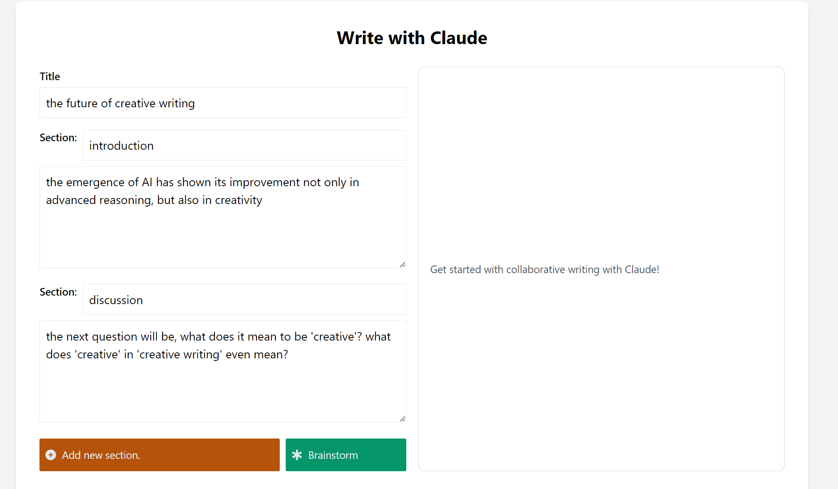Grab the introduction text area resize handle
Screen dimensions: 838x489
tap(402, 265)
